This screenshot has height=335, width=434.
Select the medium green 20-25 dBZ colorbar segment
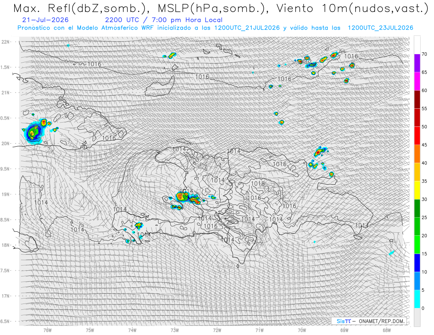pos(417,226)
